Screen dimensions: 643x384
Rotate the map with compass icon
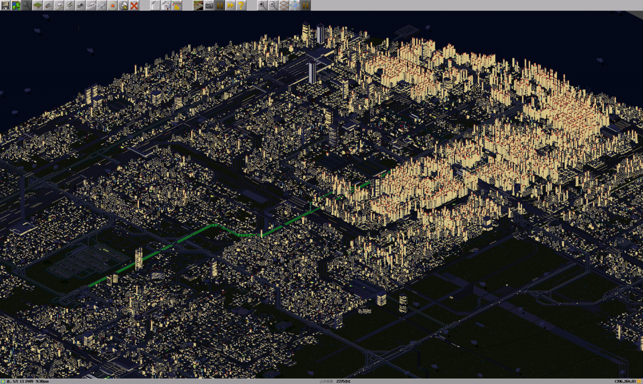coord(295,5)
